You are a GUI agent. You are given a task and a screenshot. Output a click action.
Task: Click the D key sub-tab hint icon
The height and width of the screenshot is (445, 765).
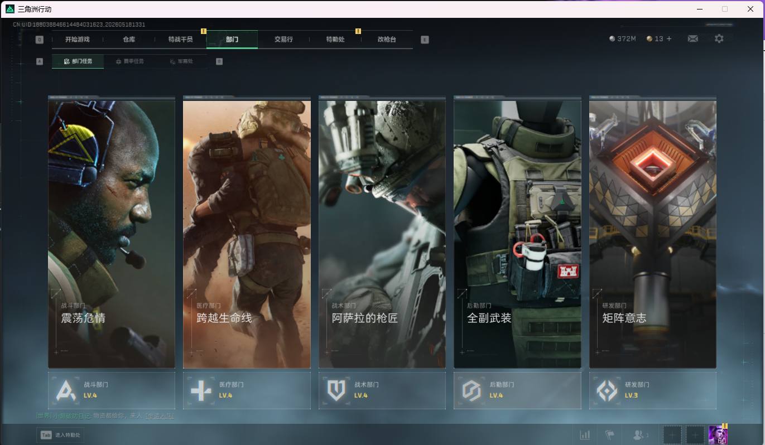pos(219,61)
